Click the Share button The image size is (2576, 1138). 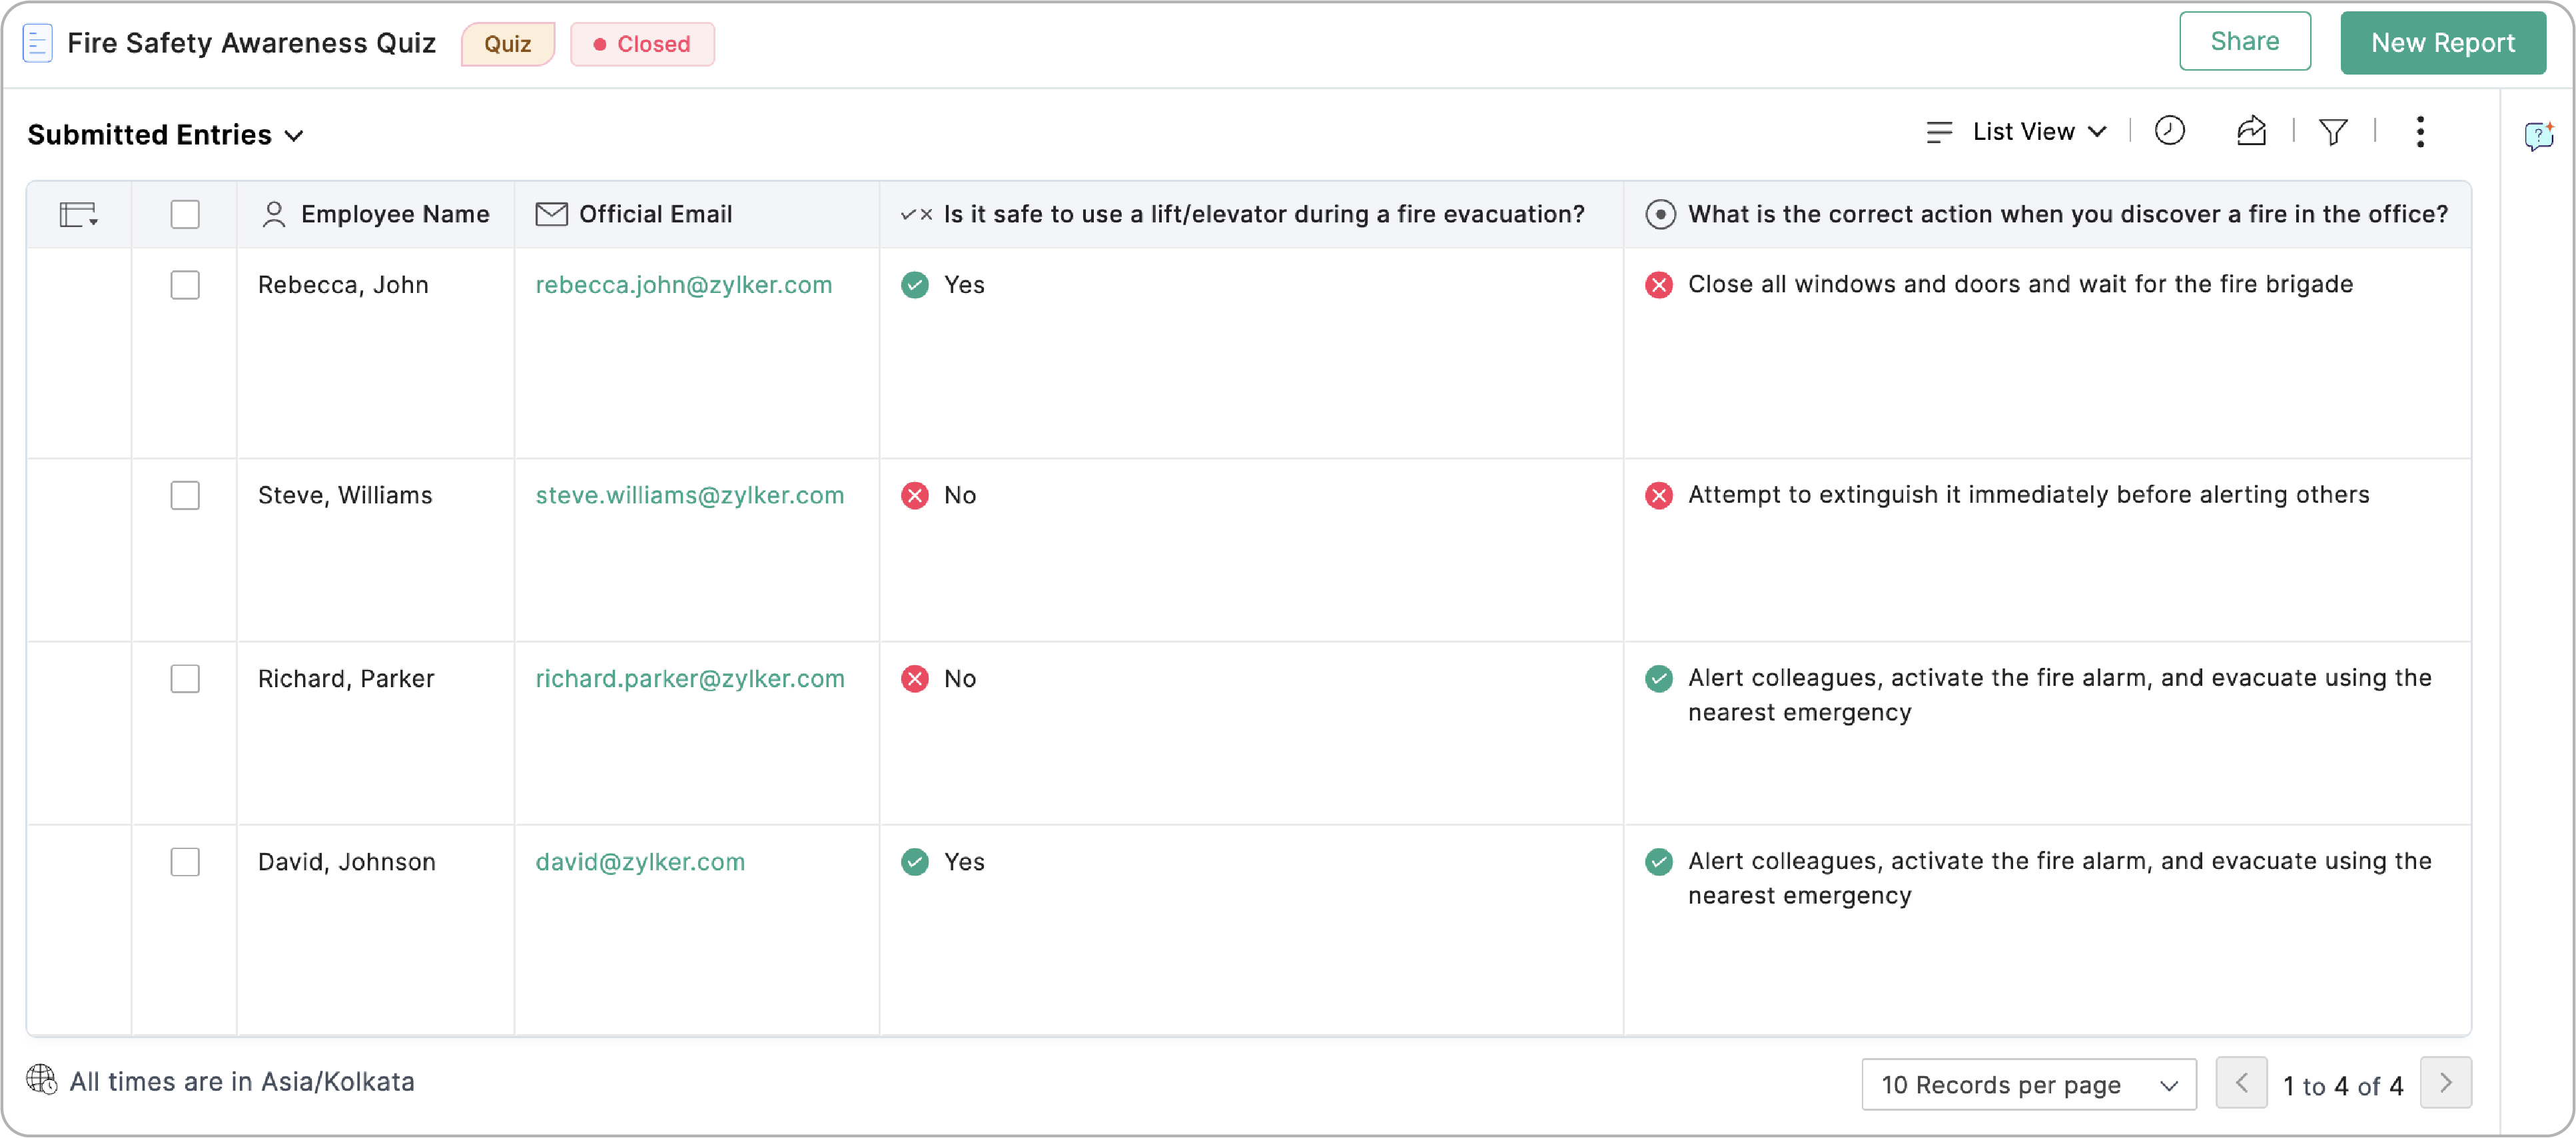[2244, 42]
